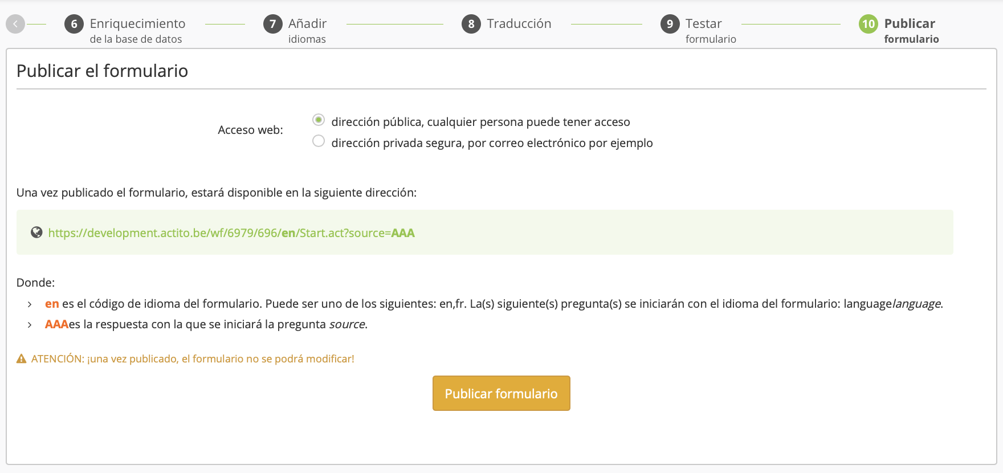
Task: Click step 9 number circle
Action: pos(670,24)
